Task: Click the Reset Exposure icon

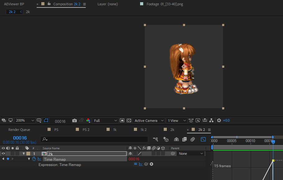Action: pos(219,120)
